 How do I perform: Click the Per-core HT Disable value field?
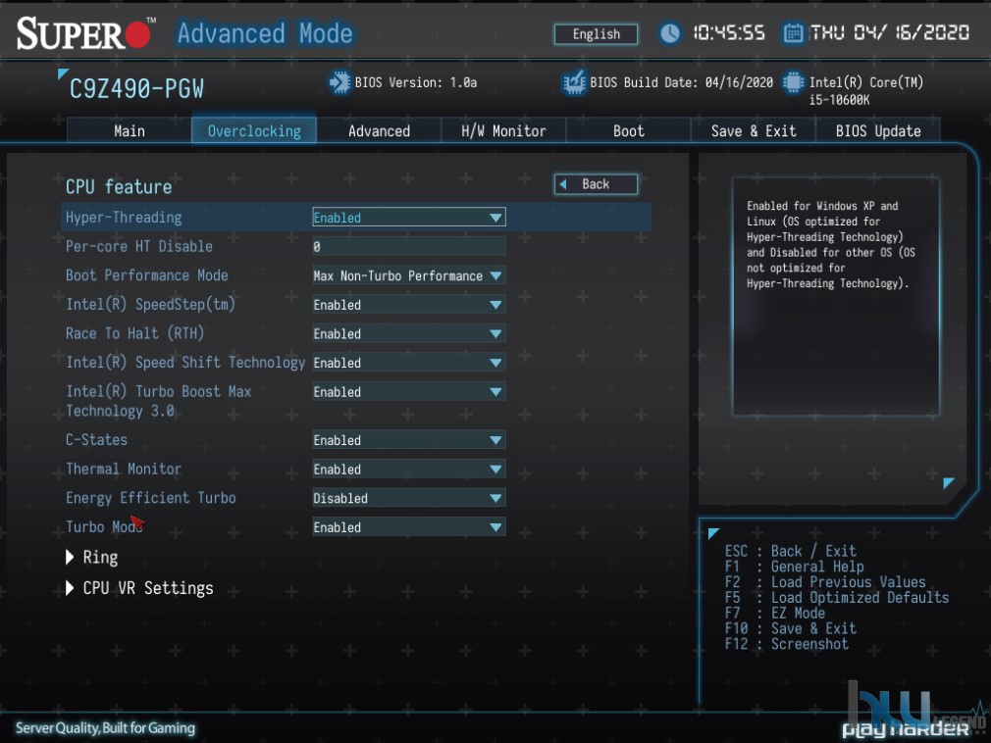pos(409,246)
